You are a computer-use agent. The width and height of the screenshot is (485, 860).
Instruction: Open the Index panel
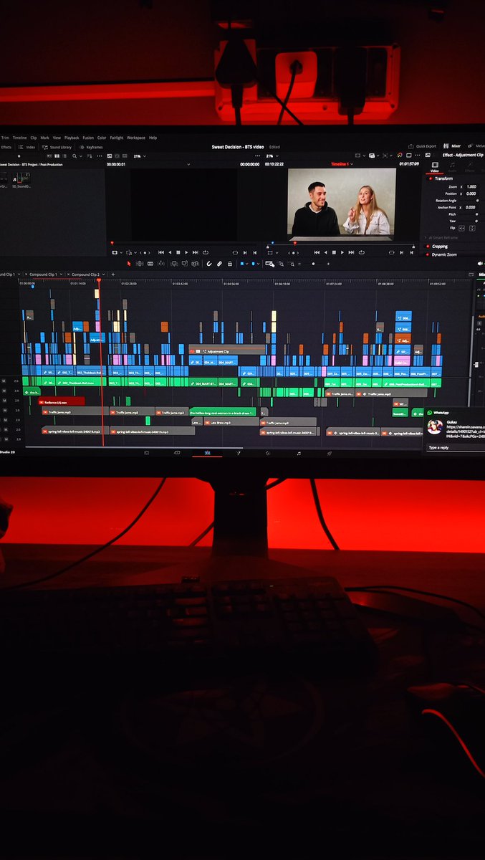tap(27, 147)
